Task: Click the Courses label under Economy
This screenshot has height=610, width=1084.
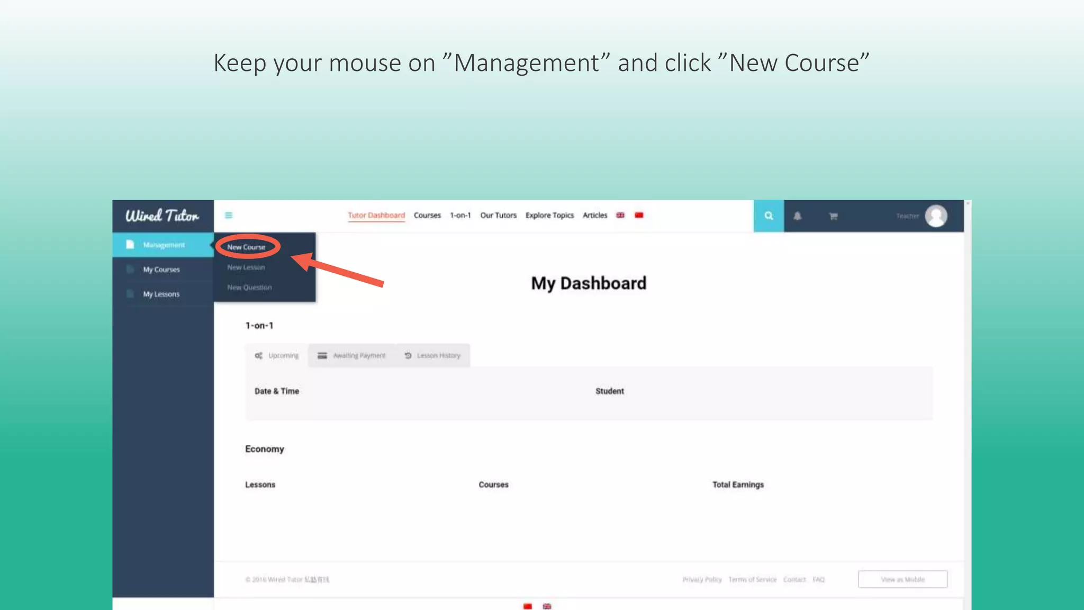Action: tap(493, 485)
